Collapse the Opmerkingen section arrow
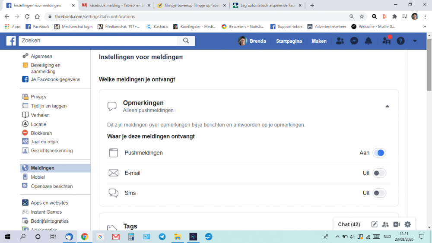The width and height of the screenshot is (432, 243). tap(388, 106)
